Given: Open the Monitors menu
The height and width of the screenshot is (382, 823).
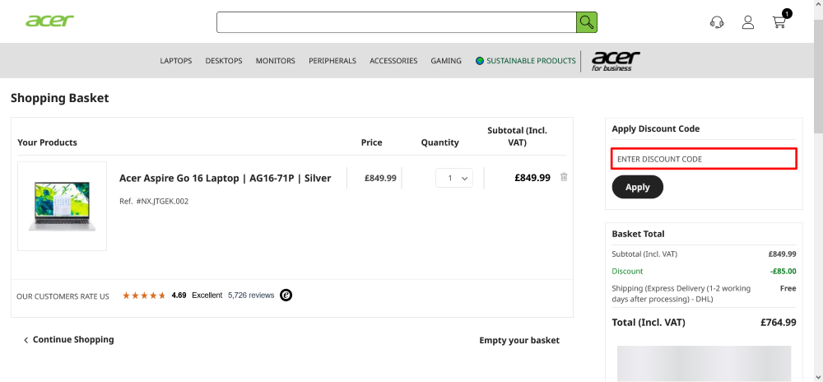Looking at the screenshot, I should [x=276, y=61].
